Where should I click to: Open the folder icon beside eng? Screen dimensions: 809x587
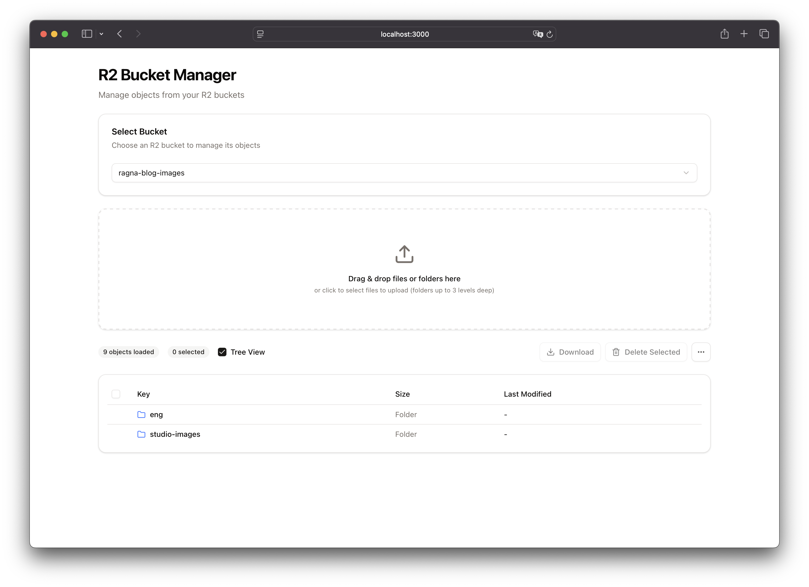(141, 414)
